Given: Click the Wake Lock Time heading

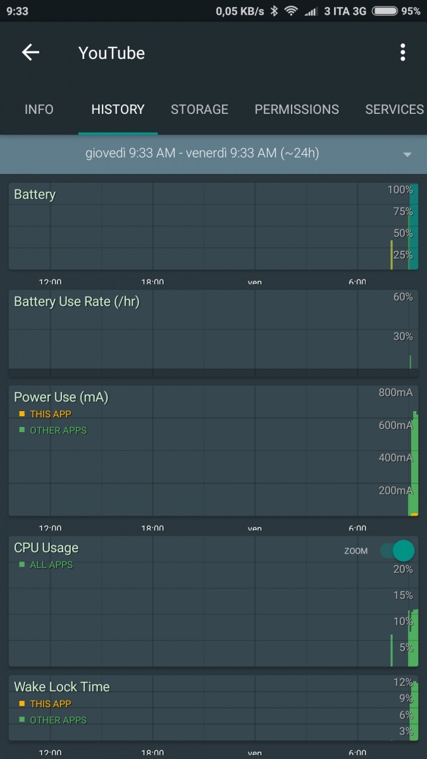Looking at the screenshot, I should (x=62, y=687).
